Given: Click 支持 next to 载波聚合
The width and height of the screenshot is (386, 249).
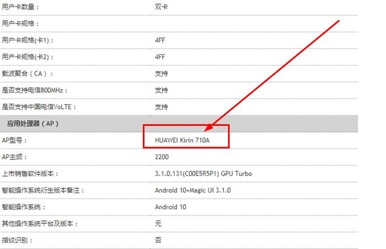Looking at the screenshot, I should pos(161,73).
